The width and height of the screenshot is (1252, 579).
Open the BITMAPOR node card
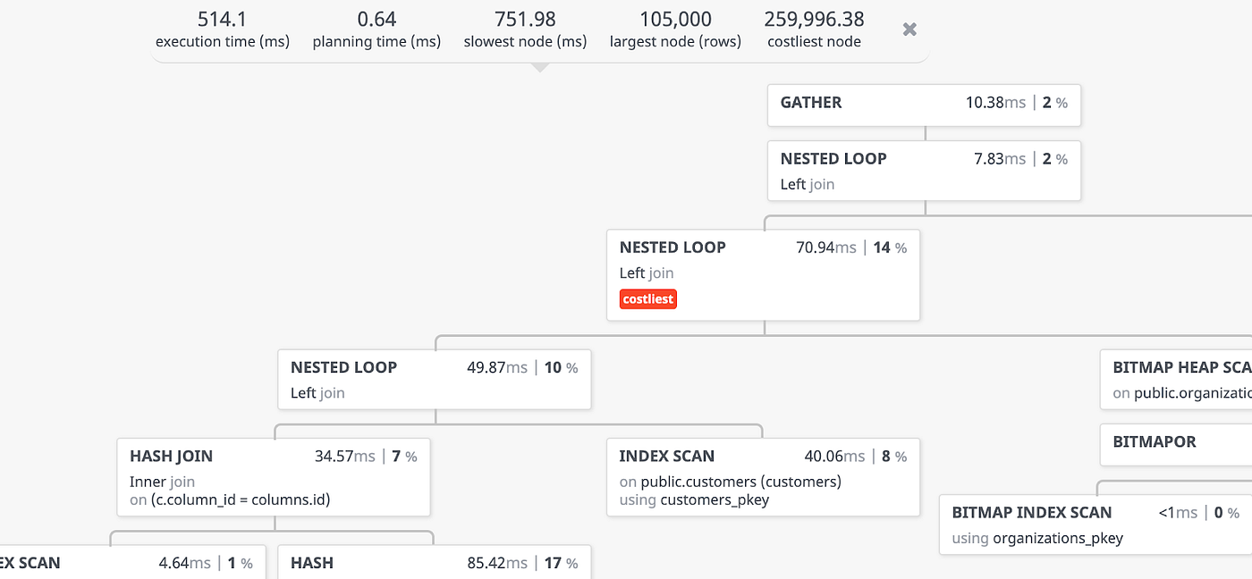(x=1176, y=444)
